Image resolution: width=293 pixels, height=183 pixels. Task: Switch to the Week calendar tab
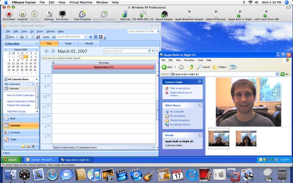pos(68,43)
